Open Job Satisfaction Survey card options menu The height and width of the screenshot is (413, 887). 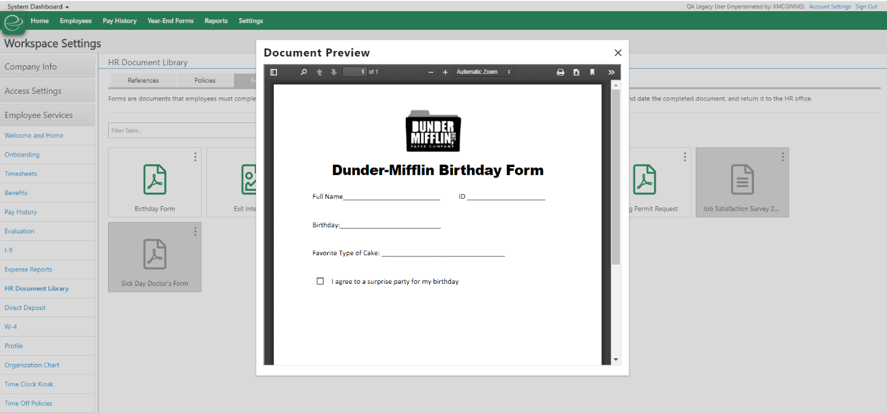click(x=783, y=157)
